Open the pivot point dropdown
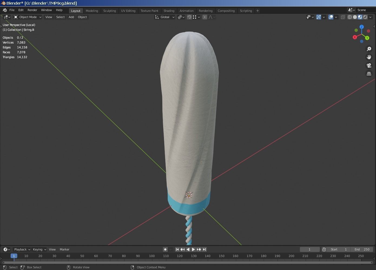The height and width of the screenshot is (270, 376). click(181, 17)
